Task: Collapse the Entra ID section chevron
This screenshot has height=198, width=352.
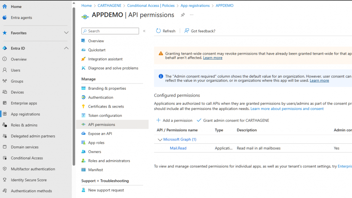Action: 66,48
